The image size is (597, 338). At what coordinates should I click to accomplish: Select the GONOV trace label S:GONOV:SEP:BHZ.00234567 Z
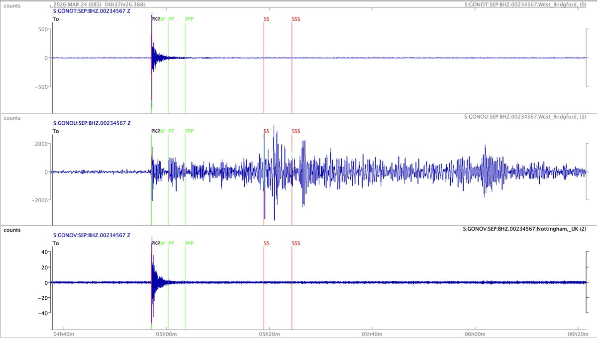pyautogui.click(x=92, y=235)
